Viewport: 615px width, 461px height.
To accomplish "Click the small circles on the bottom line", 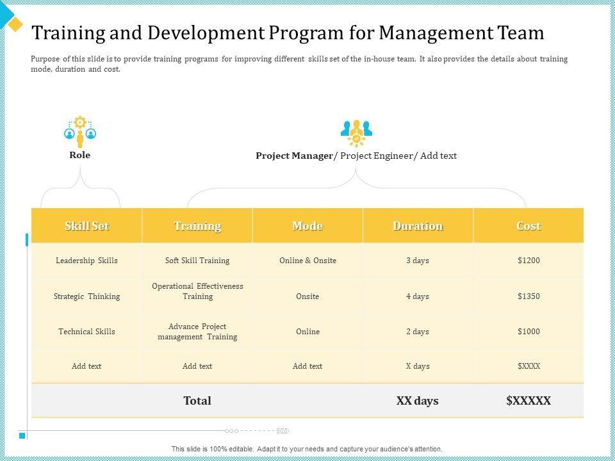I will click(x=232, y=431).
